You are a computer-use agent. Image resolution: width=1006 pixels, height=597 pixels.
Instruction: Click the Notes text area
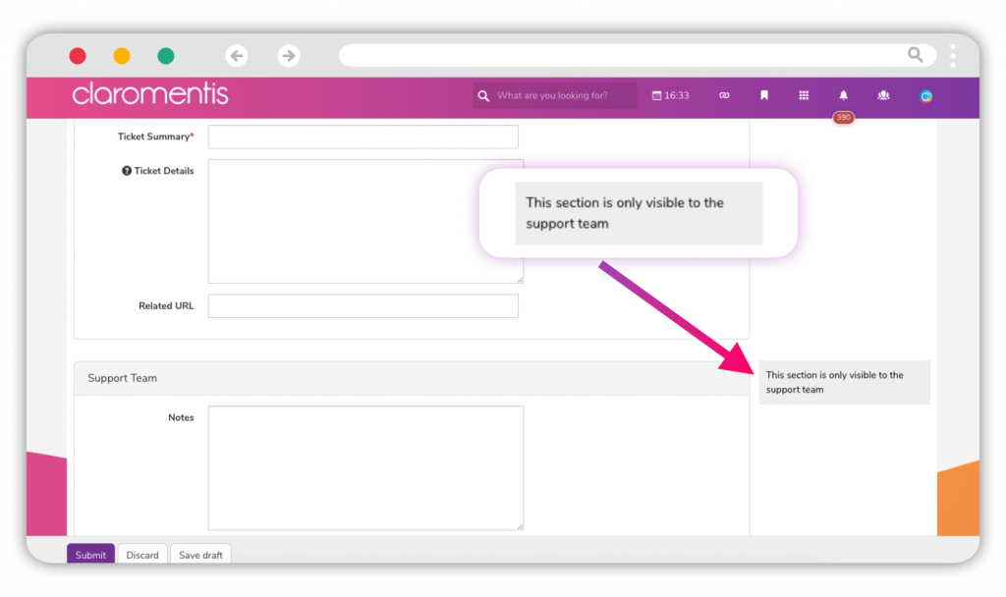click(364, 467)
